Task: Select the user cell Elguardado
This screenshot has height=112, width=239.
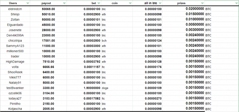Action: (15, 25)
